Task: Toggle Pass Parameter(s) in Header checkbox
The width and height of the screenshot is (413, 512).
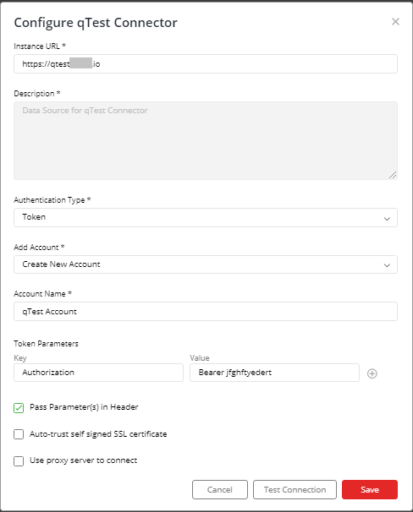Action: pyautogui.click(x=19, y=408)
